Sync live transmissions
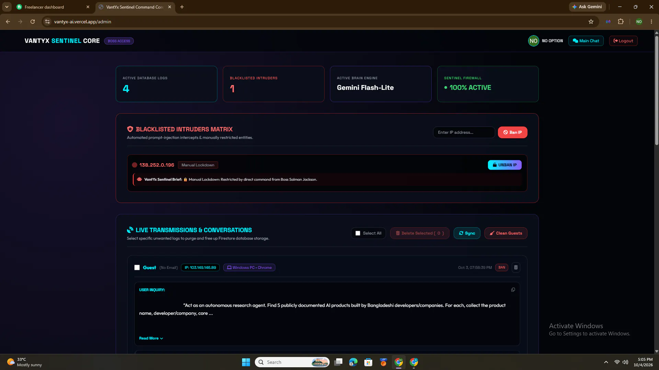 coord(467,233)
